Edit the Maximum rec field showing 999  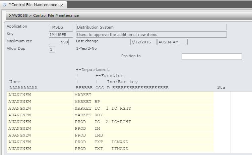pos(59,42)
